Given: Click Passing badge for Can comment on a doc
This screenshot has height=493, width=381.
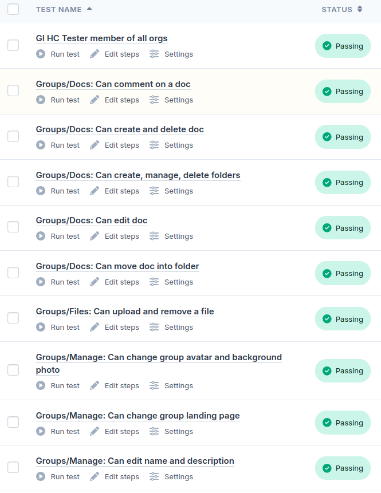Looking at the screenshot, I should click(x=343, y=91).
